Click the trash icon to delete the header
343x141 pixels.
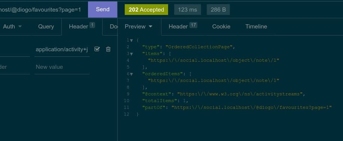(x=108, y=49)
